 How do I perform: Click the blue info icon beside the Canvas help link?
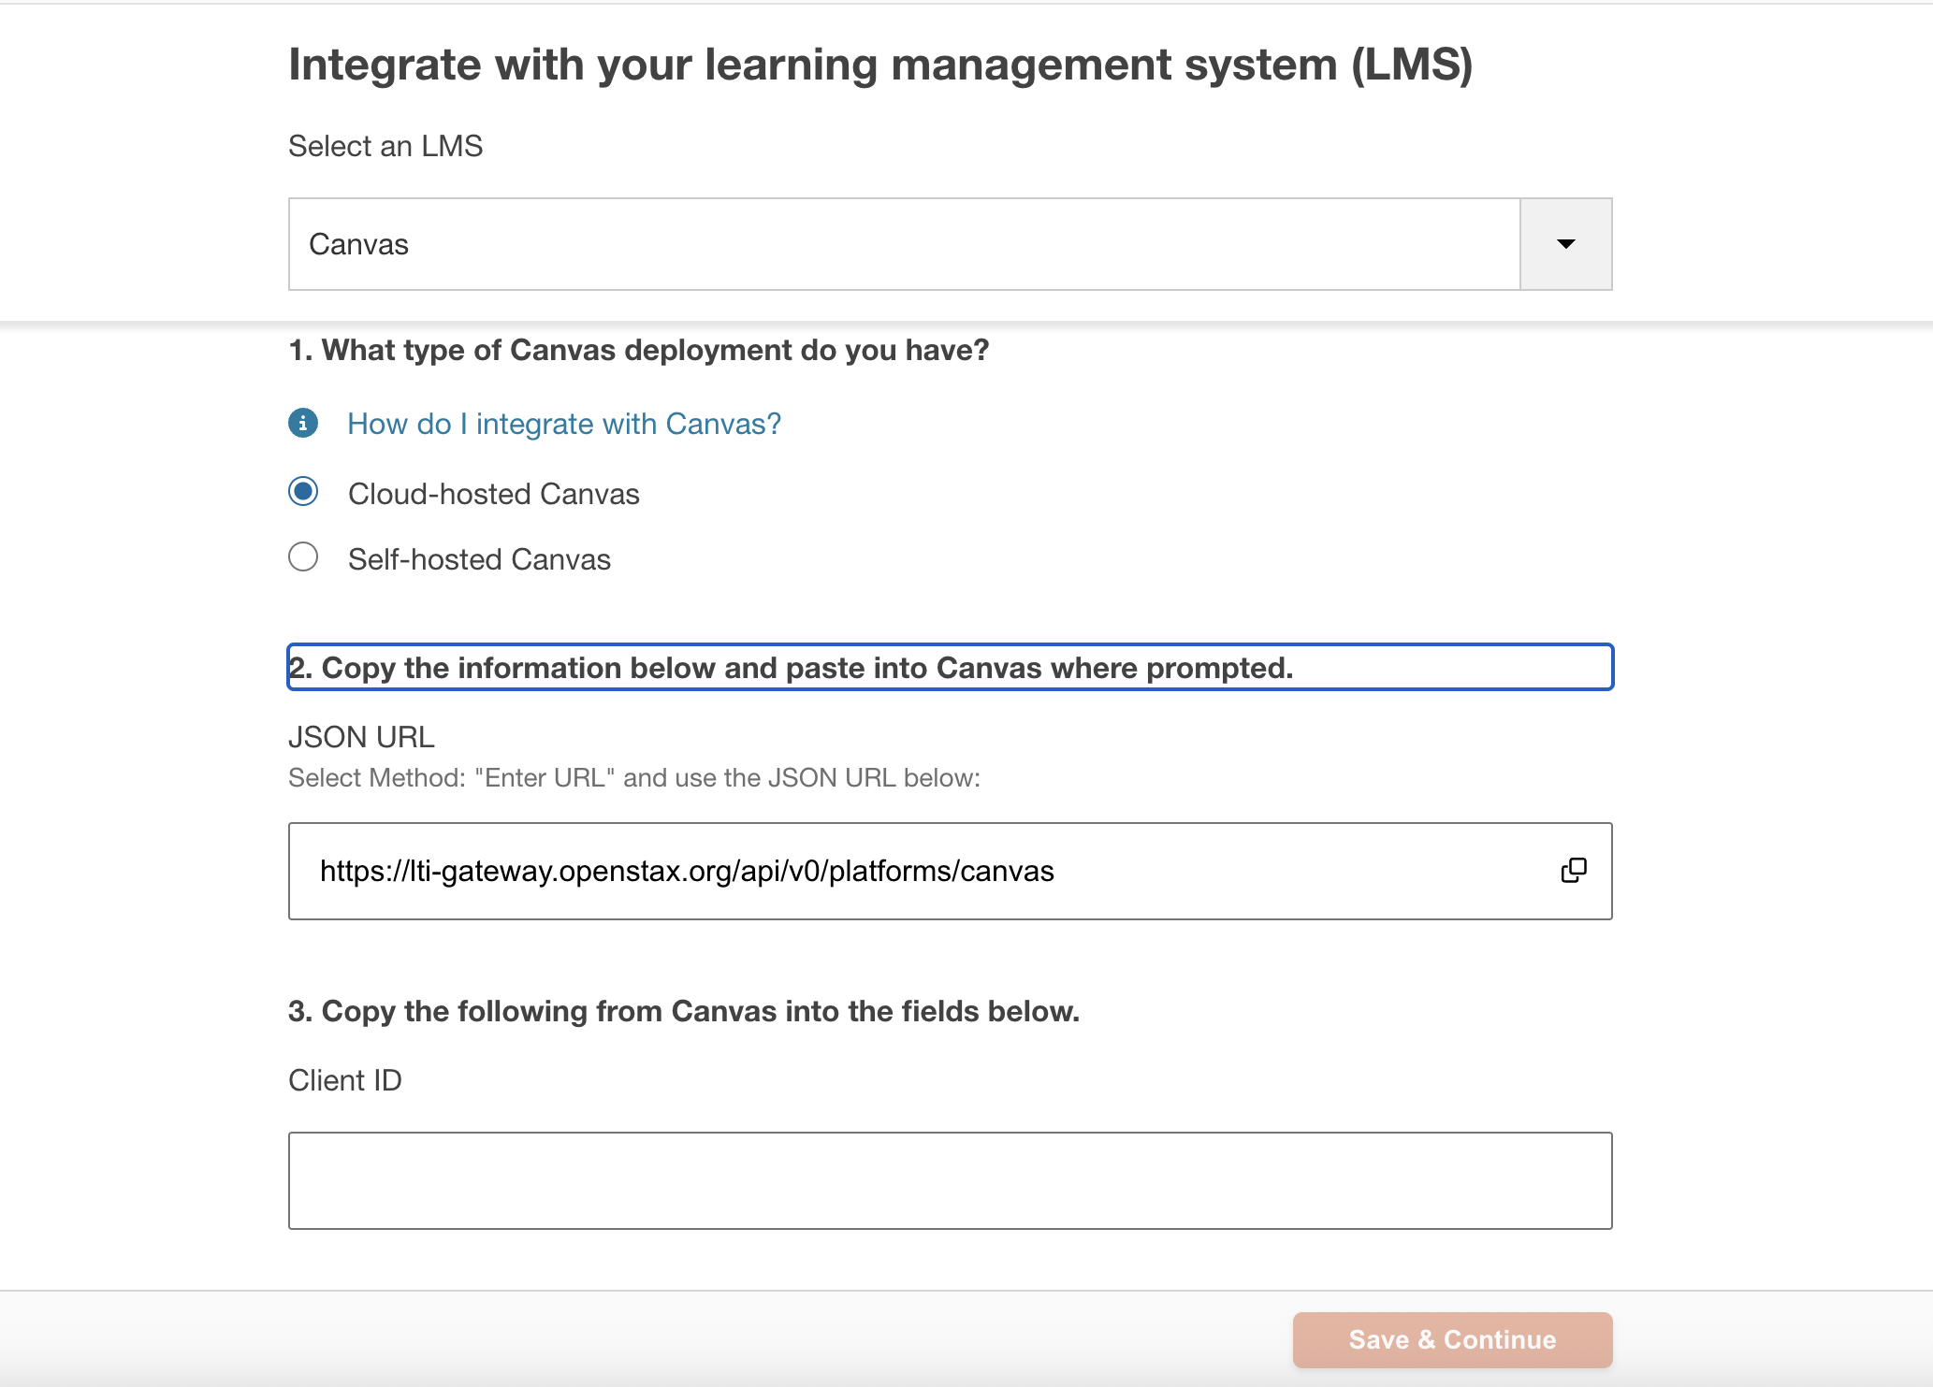pos(303,424)
